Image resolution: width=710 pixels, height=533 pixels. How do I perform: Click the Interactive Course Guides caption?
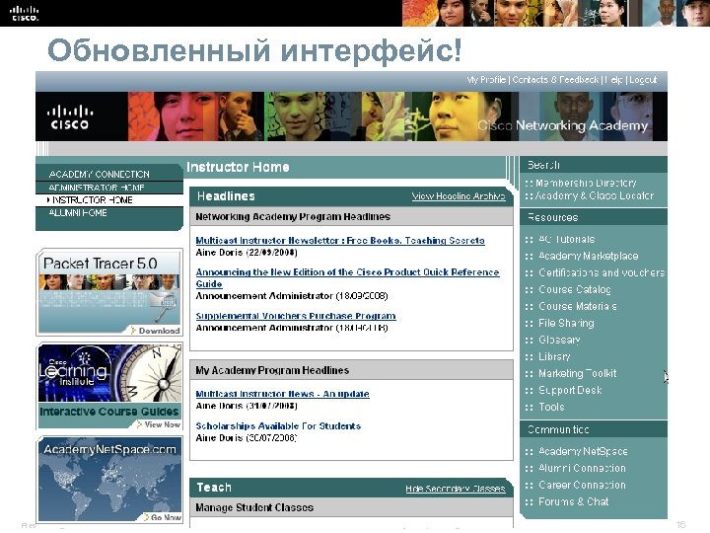point(109,412)
